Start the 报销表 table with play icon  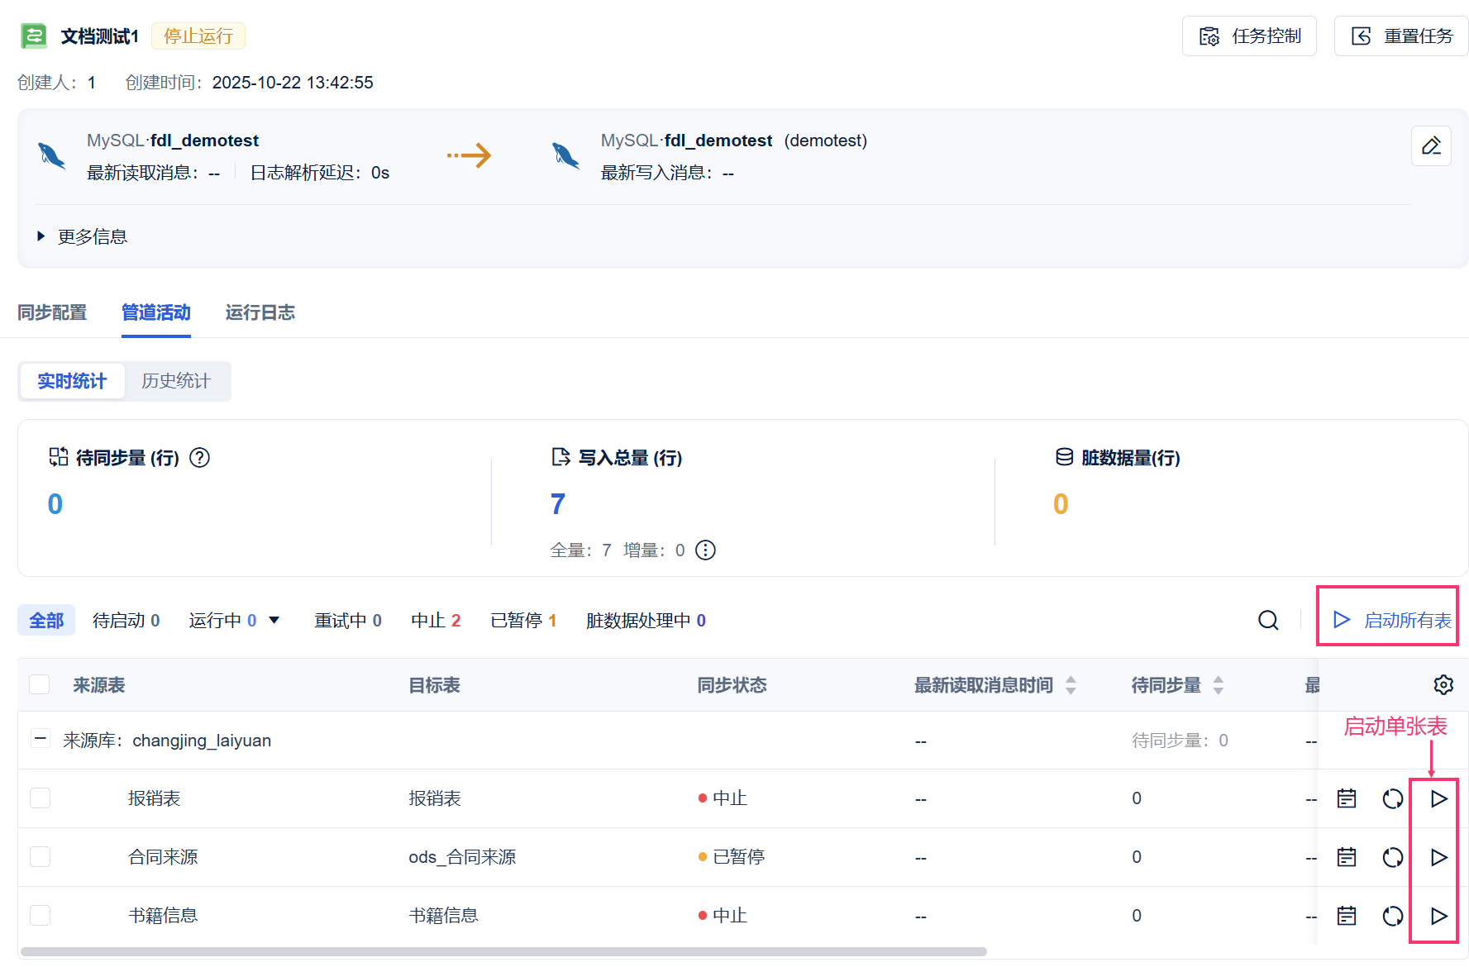tap(1438, 798)
